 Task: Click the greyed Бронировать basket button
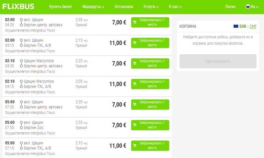pyautogui.click(x=218, y=61)
